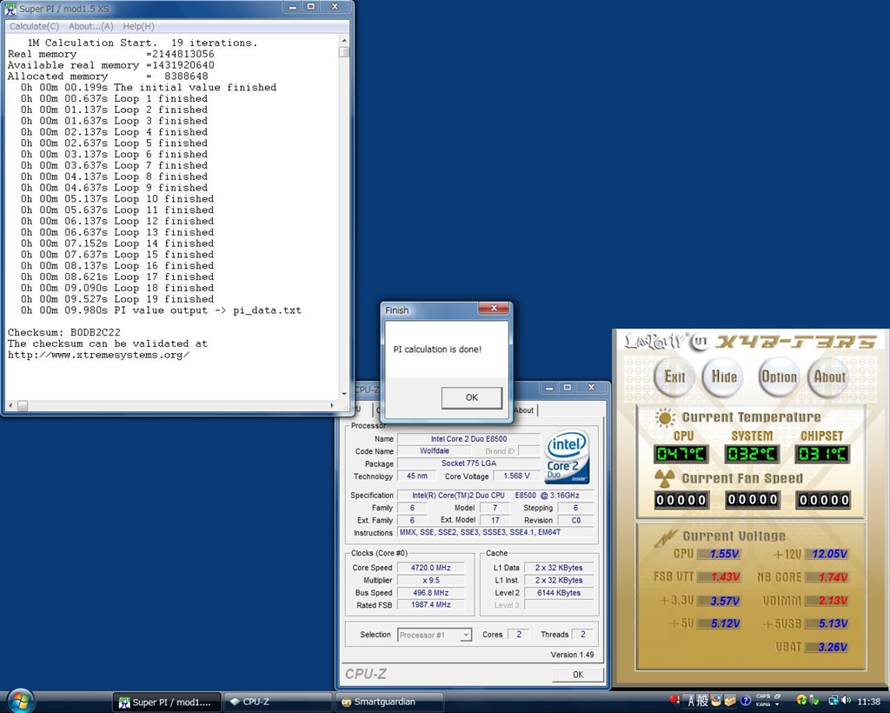Open the Windows Start orb
890x713 pixels.
tap(21, 700)
